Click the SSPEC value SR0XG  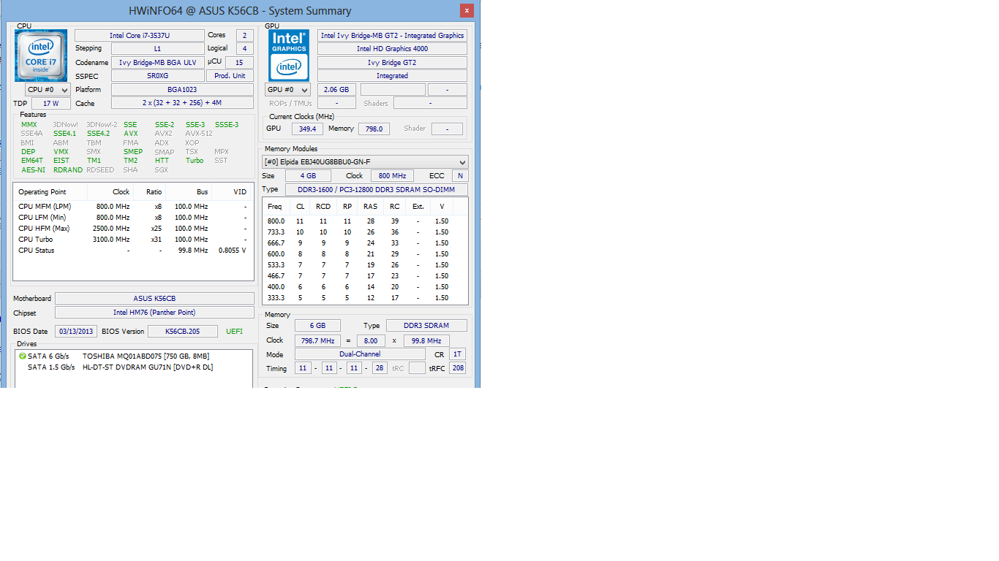pos(157,76)
